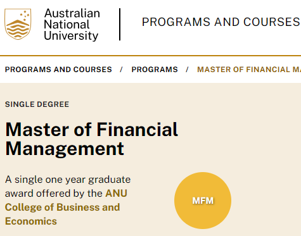
Task: Click the ANU shield crest logo
Action: [x=18, y=24]
